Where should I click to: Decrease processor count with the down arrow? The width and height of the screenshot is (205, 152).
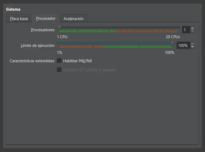(x=192, y=31)
